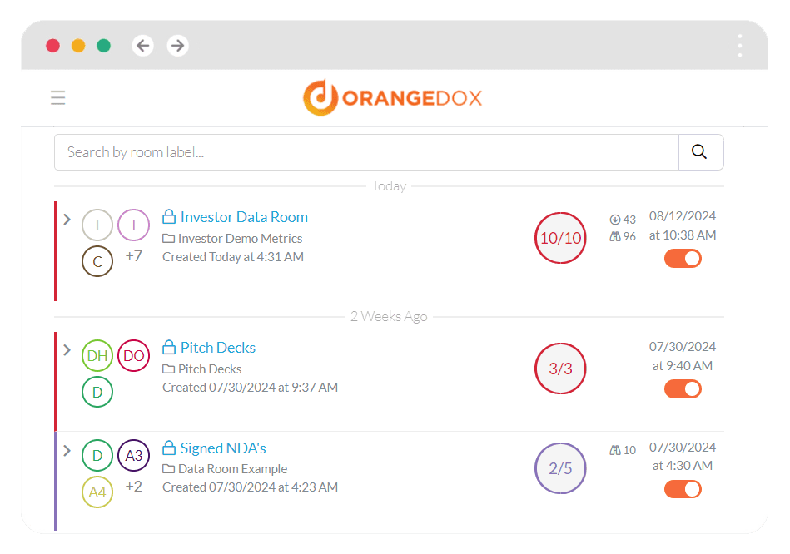
Task: Click the 08/12/2024 date
Action: [x=682, y=216]
